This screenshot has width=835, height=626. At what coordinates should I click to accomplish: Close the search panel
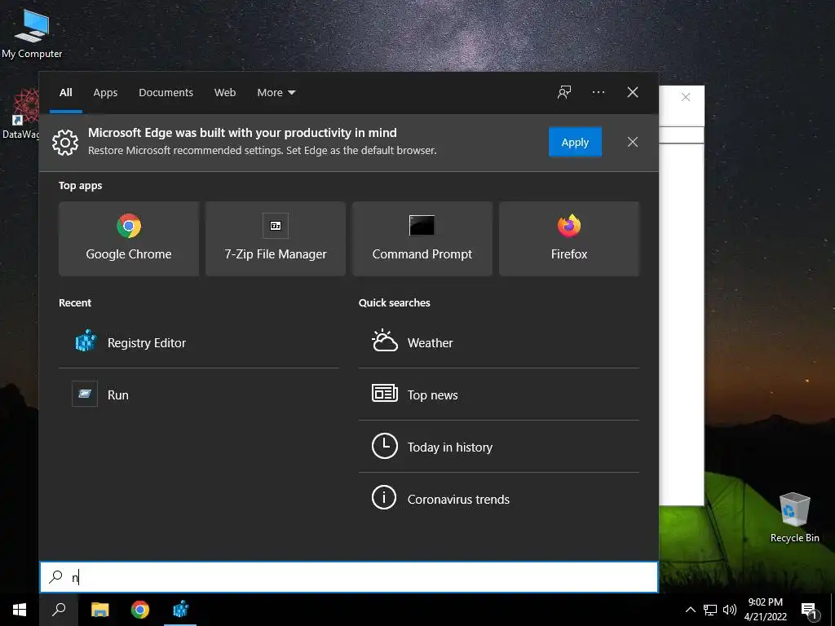click(632, 92)
